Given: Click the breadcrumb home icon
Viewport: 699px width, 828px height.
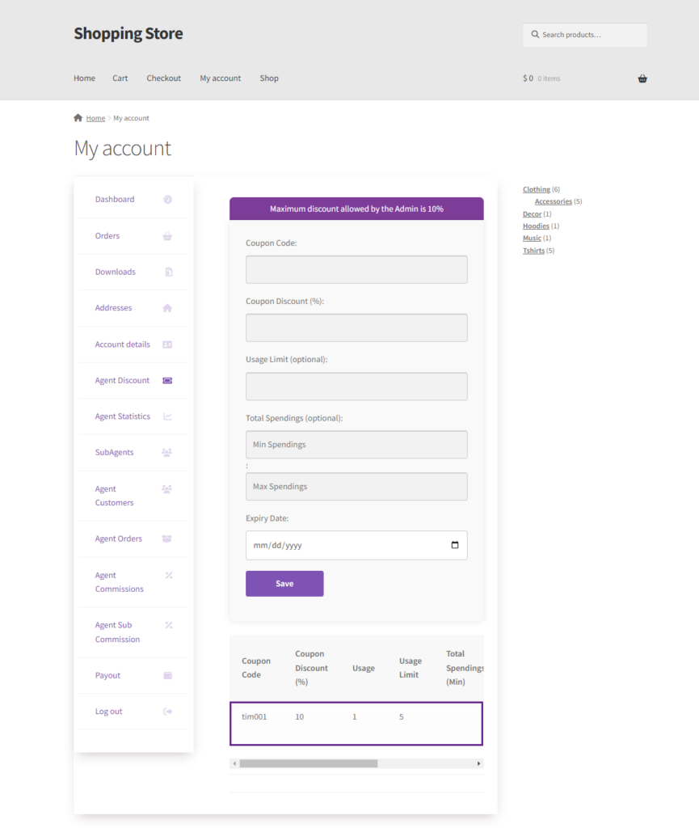Looking at the screenshot, I should (78, 118).
